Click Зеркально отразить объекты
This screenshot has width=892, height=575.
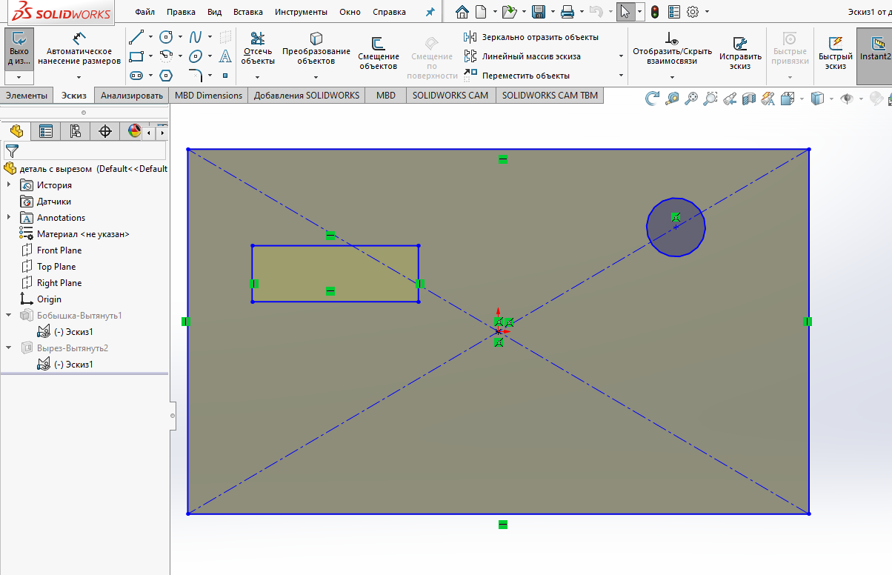tap(532, 37)
